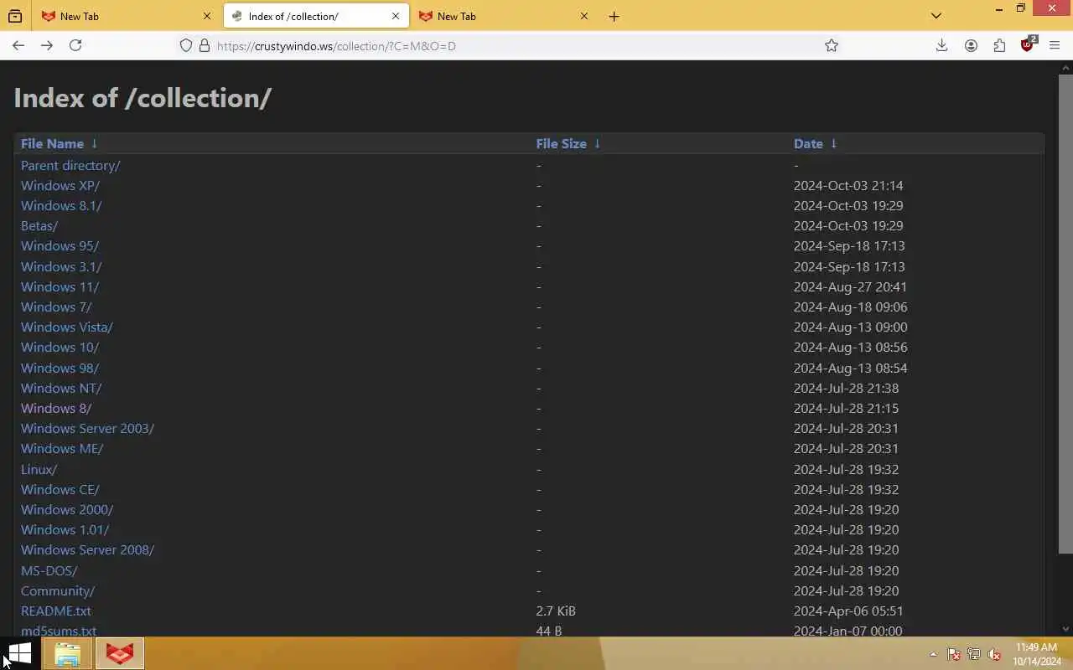Open the Windows Server 2003/ folder

tap(87, 429)
